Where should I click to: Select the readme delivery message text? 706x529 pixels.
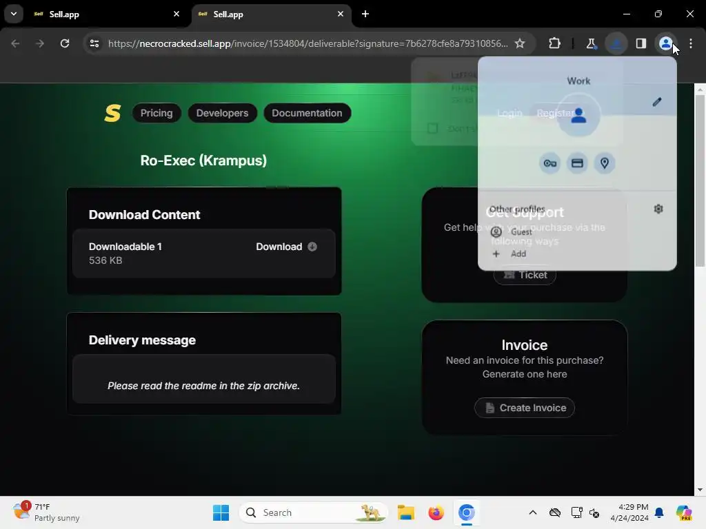tap(203, 386)
